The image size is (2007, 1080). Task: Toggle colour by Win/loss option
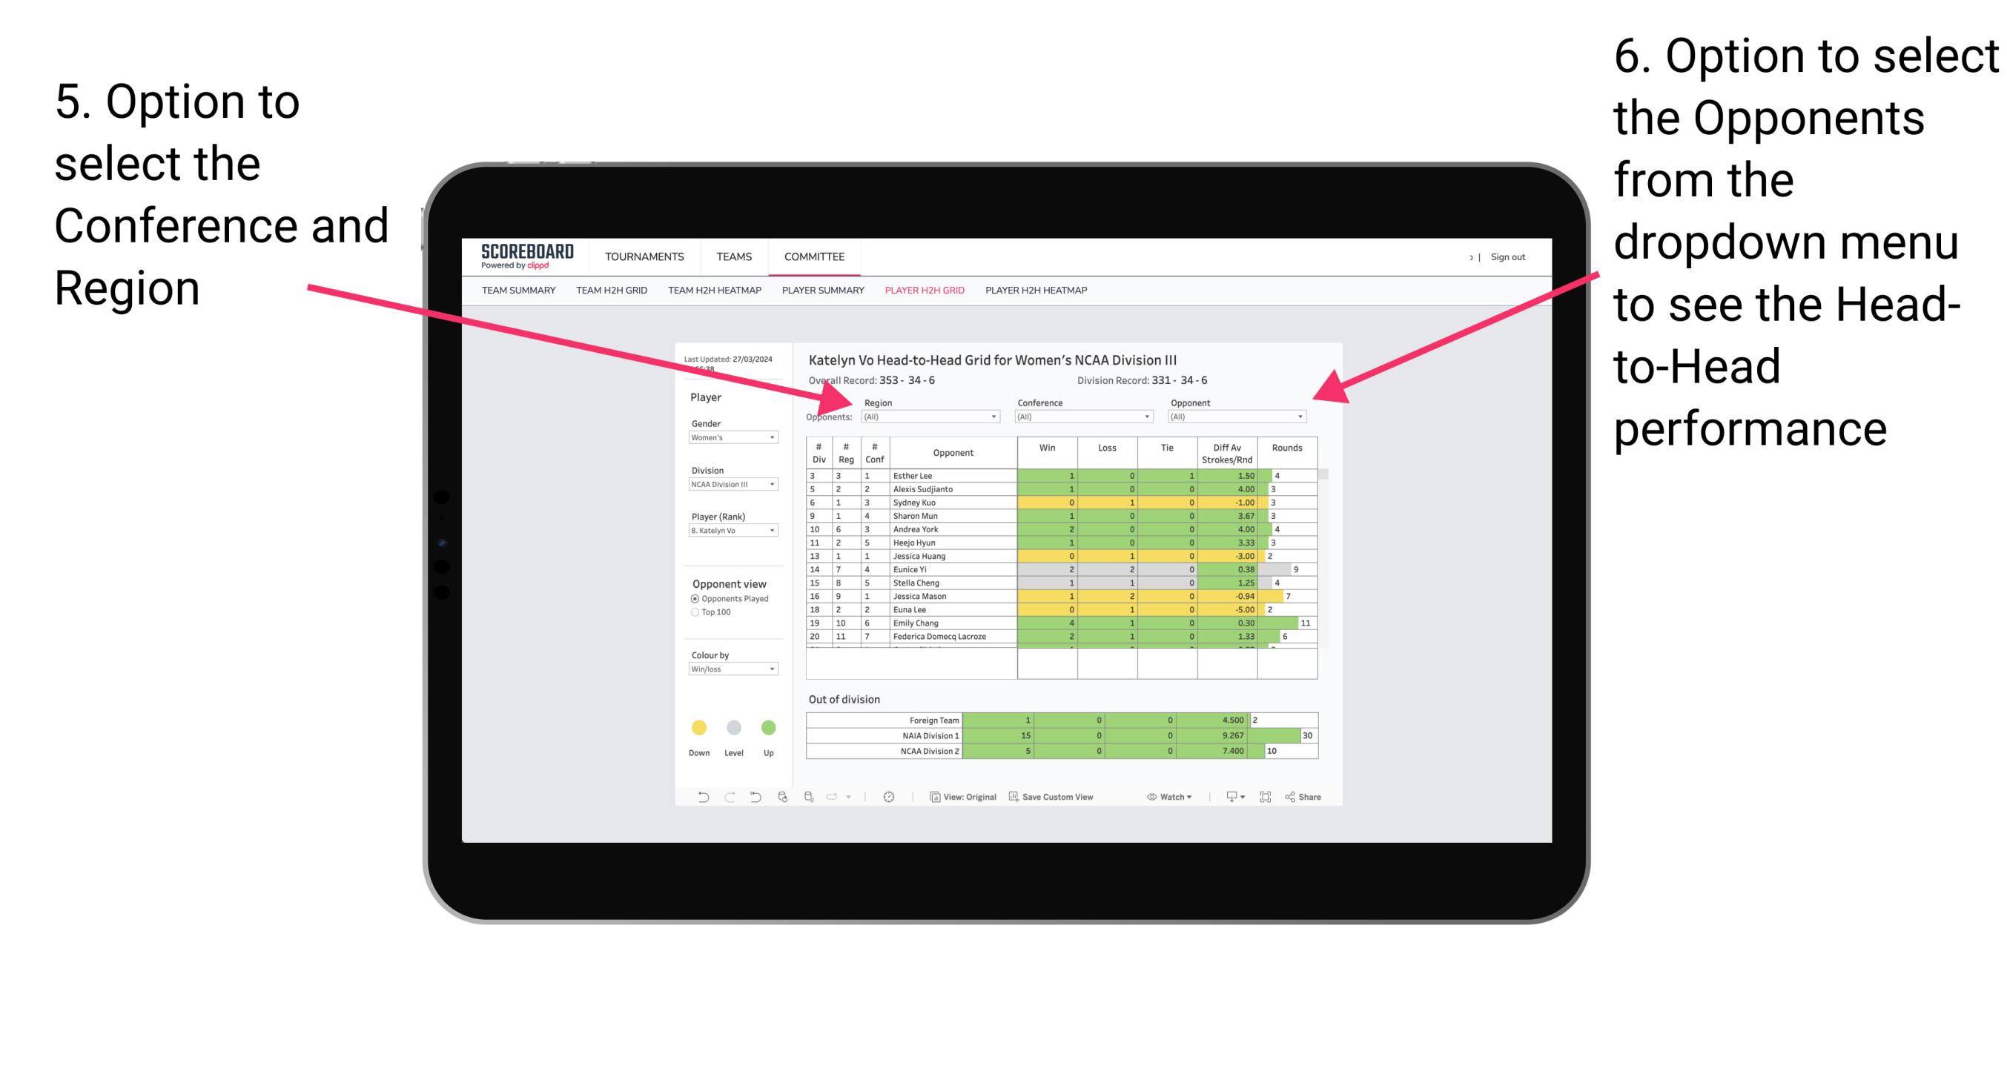[729, 670]
